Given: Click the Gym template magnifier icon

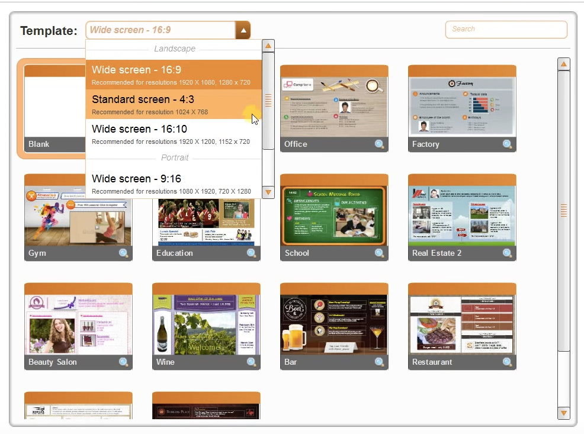Looking at the screenshot, I should pyautogui.click(x=123, y=253).
